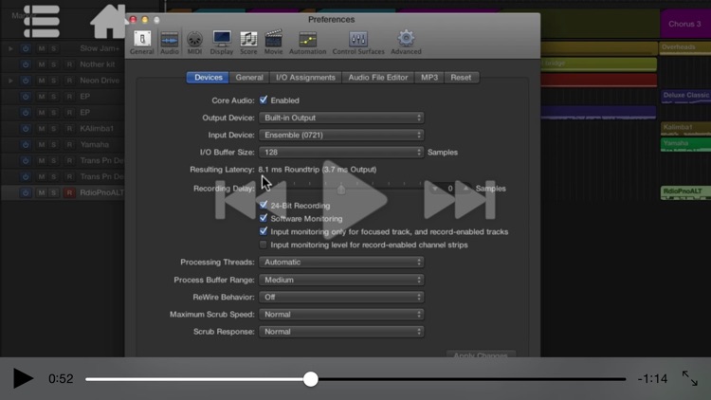The image size is (711, 400).
Task: Click the Recording Delay samples value field
Action: [x=449, y=189]
